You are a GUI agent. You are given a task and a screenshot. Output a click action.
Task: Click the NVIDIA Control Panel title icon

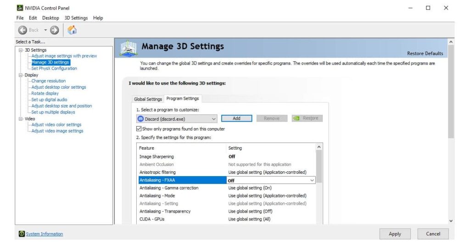pos(20,8)
